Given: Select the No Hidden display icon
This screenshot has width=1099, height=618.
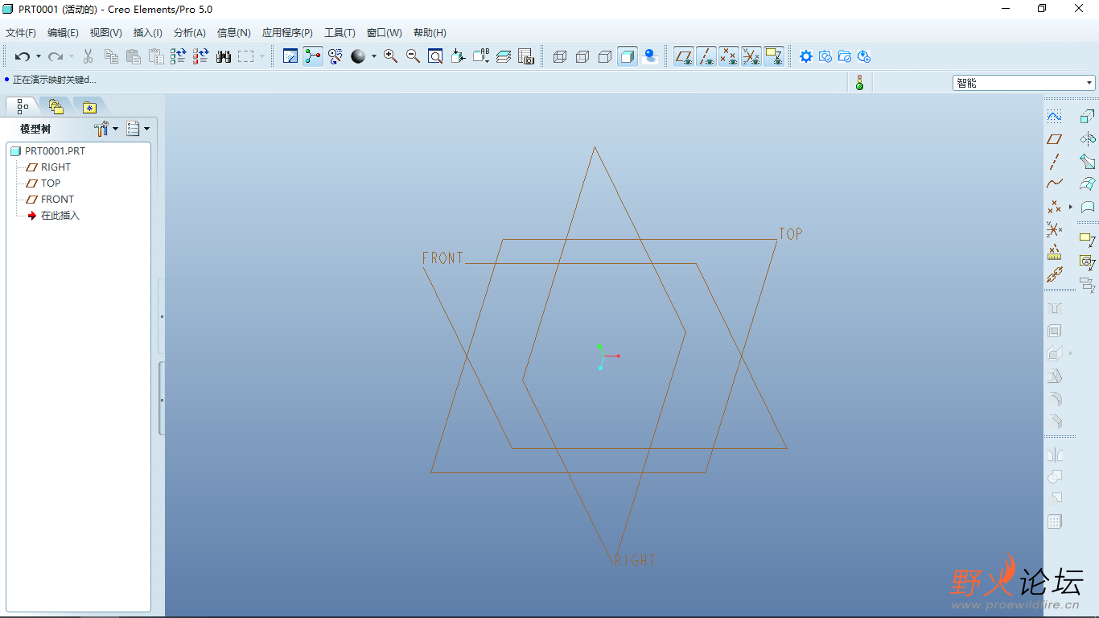Looking at the screenshot, I should click(605, 56).
